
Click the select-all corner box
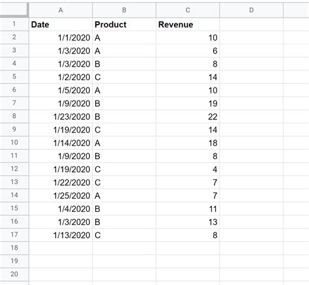(14, 10)
